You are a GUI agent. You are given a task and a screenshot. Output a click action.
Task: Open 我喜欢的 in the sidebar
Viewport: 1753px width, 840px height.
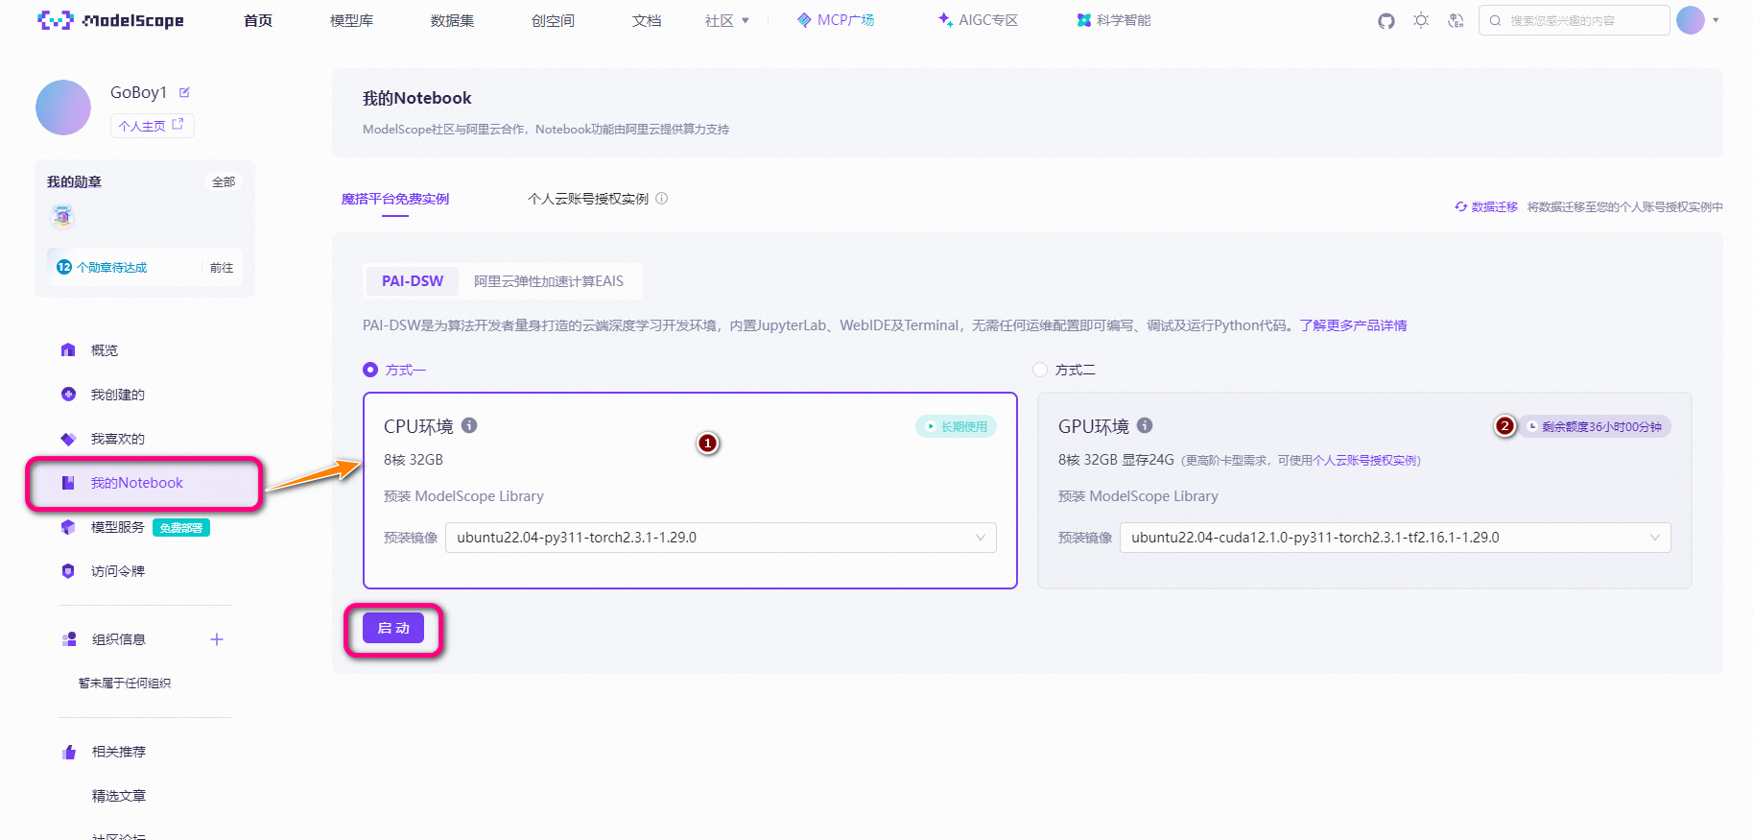click(x=117, y=439)
